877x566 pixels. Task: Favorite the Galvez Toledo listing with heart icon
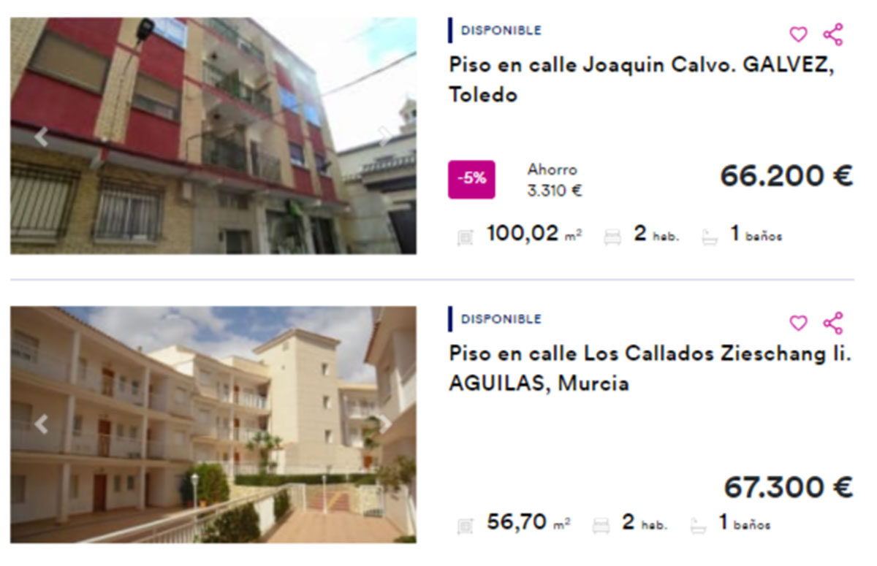click(x=798, y=34)
